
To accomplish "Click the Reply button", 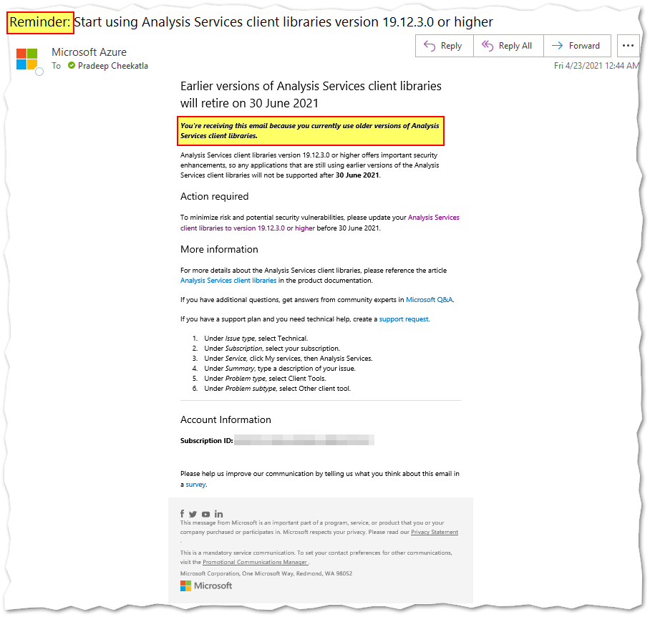I will (x=445, y=46).
